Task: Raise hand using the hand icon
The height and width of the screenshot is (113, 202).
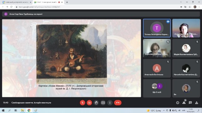Action: point(96,103)
